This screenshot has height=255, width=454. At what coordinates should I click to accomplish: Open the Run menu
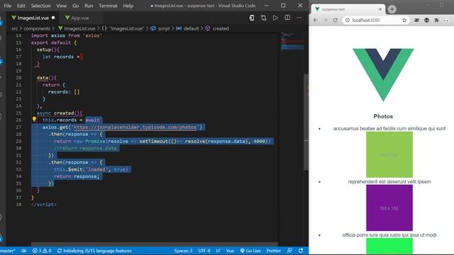point(89,6)
